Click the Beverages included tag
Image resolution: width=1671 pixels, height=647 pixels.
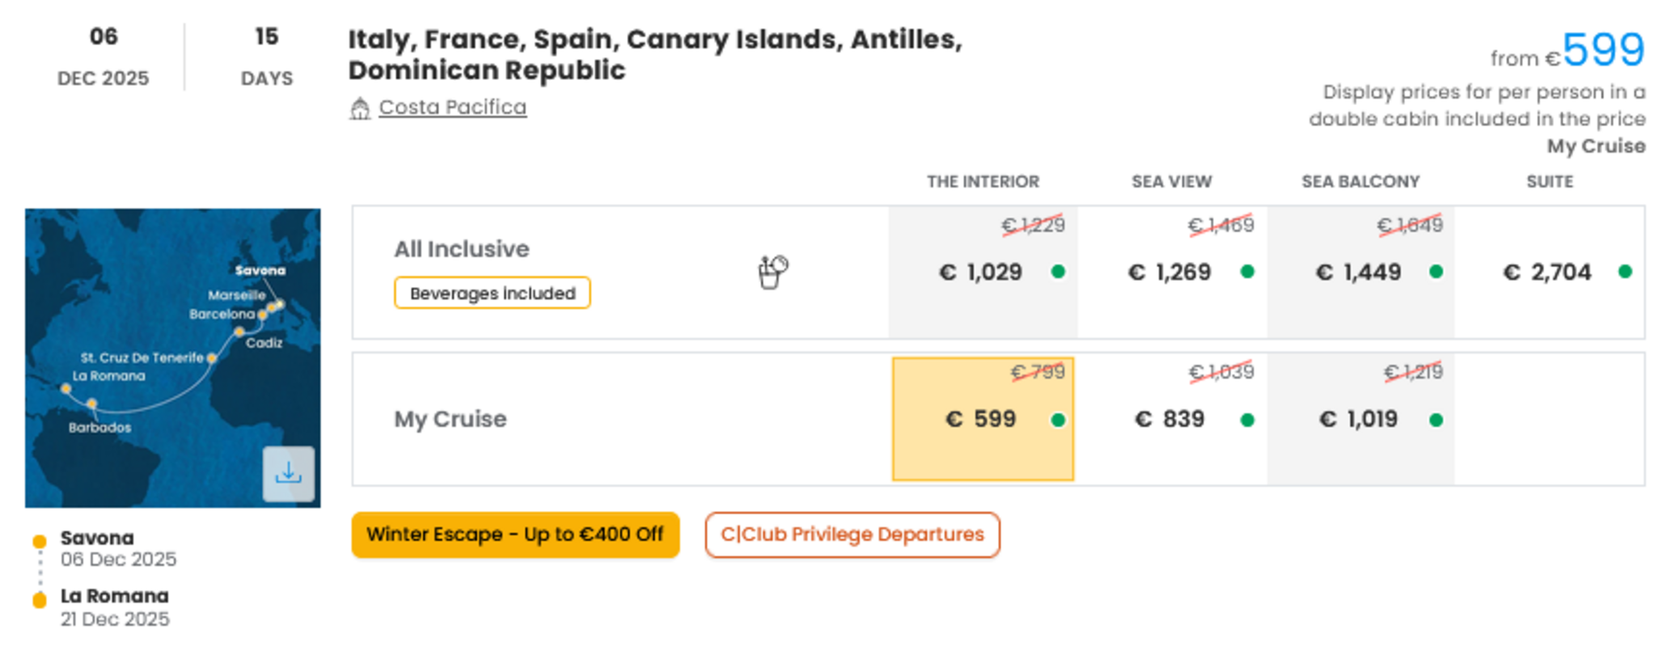[492, 293]
